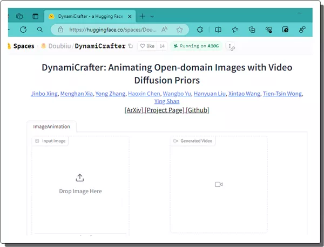This screenshot has height=247, width=324.
Task: Open the Github repository link
Action: click(x=197, y=110)
